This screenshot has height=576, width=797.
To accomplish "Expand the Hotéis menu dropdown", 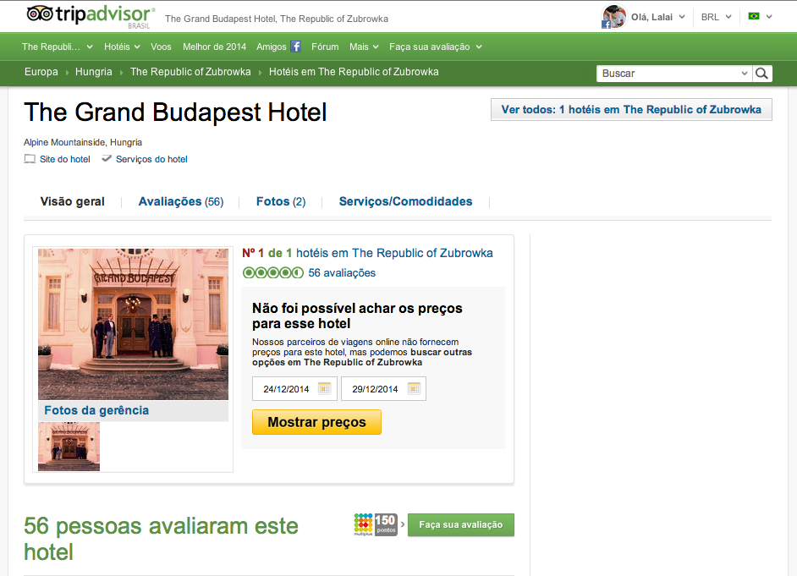I will (122, 47).
